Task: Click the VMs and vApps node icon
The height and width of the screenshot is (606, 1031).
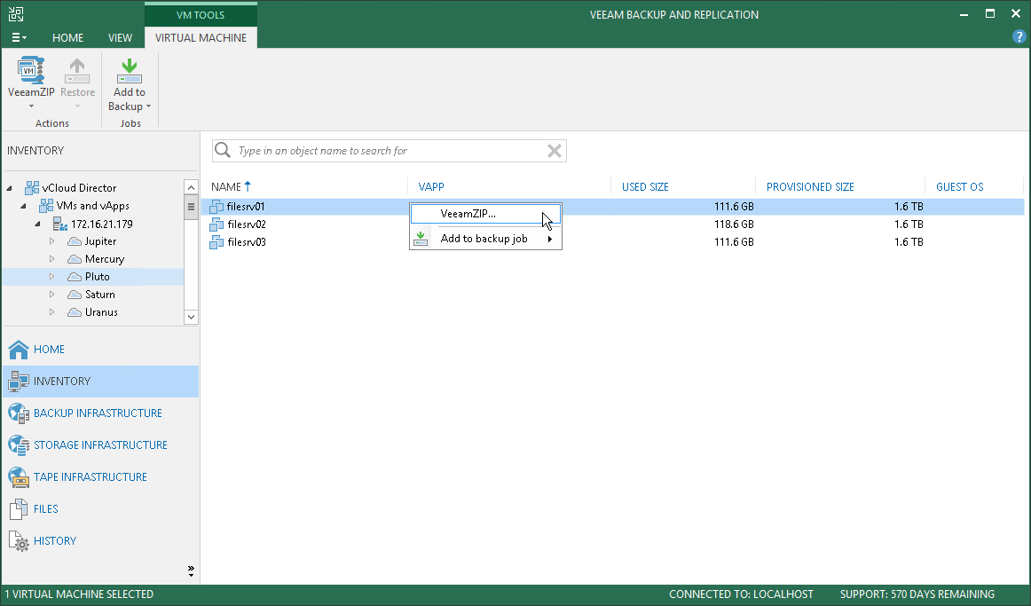Action: click(x=46, y=206)
